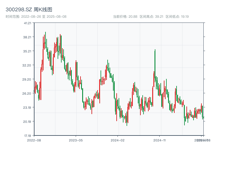Click the 41.21 y-axis label
The image size is (226, 169).
[x=28, y=23]
